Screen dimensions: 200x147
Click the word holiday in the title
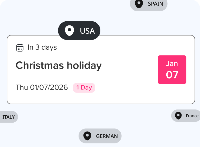(x=84, y=66)
